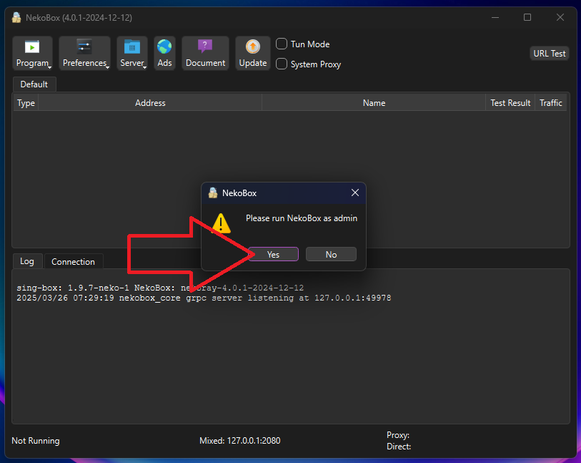
Task: Minimize the NekoBox main window
Action: 495,17
